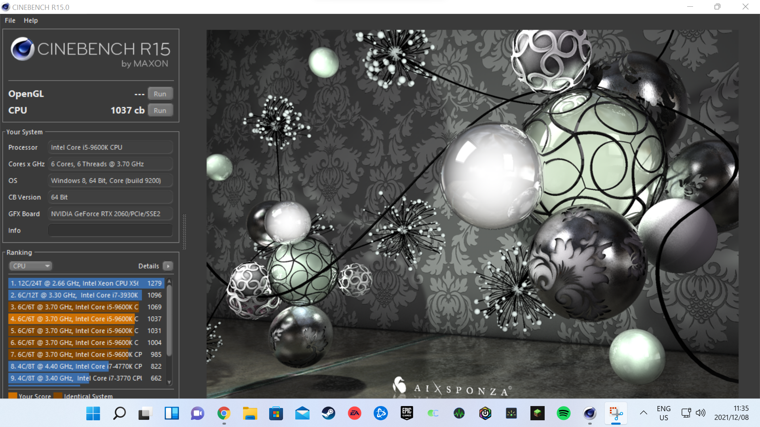The width and height of the screenshot is (760, 427).
Task: Open green cube icon app on taskbar
Action: tap(537, 414)
